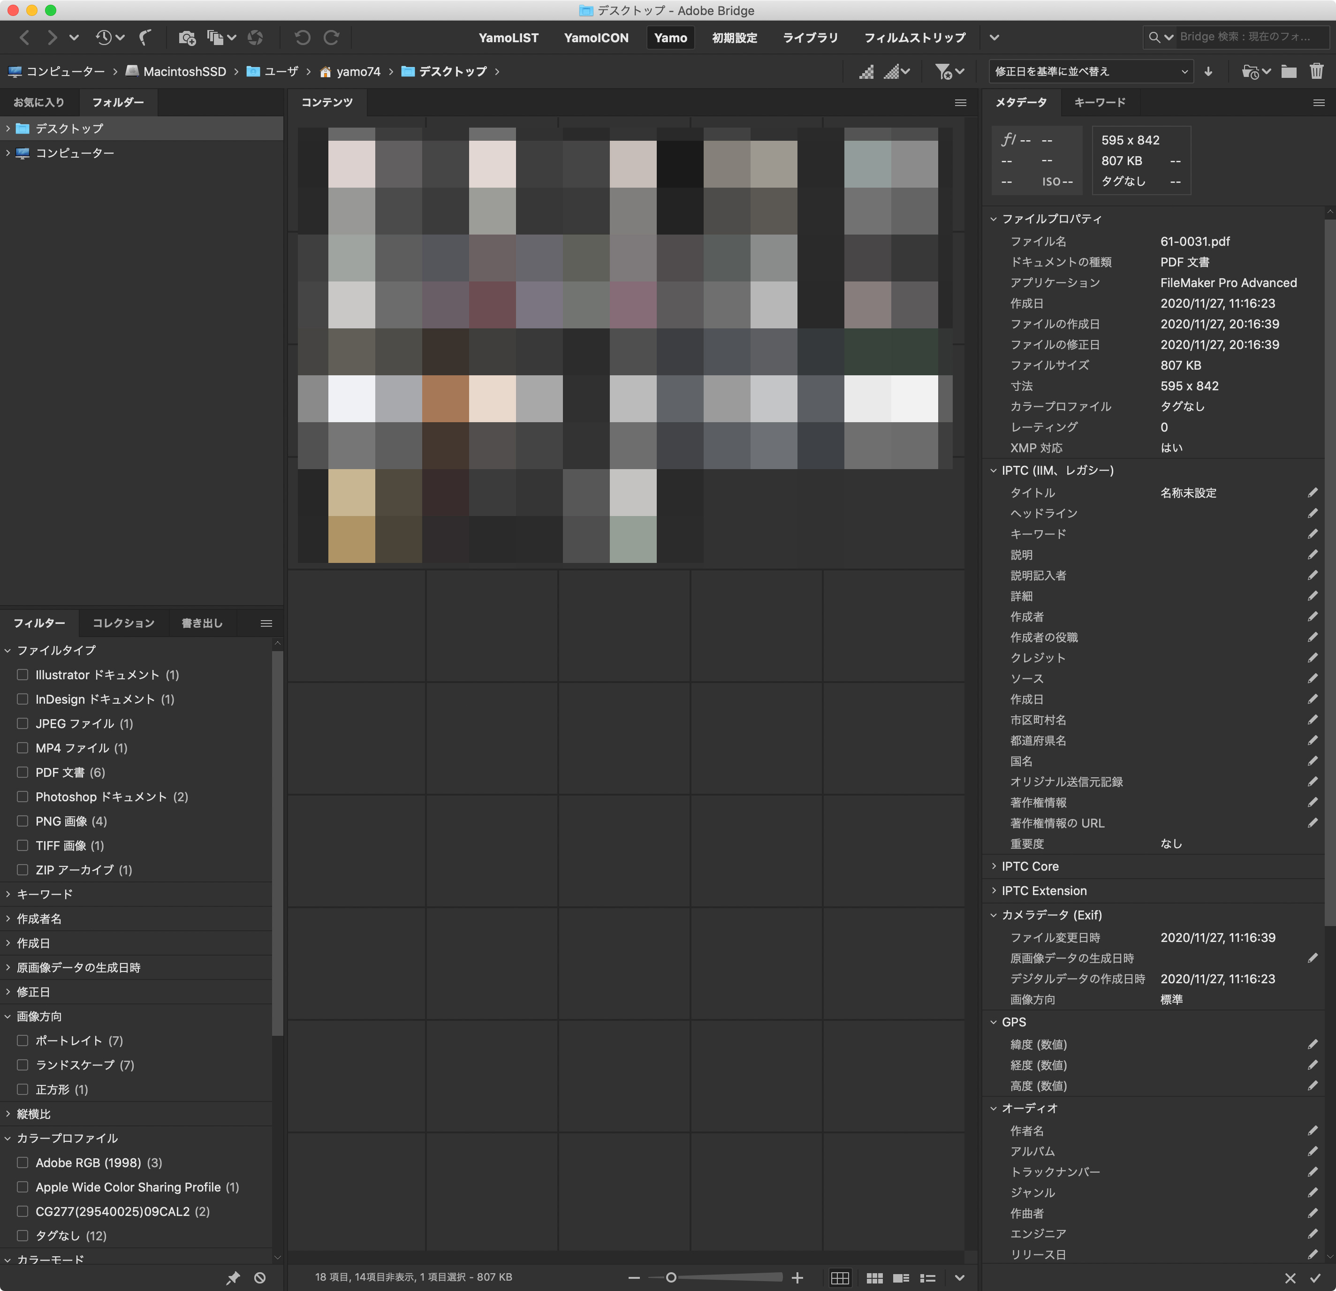Viewport: 1336px width, 1291px height.
Task: Open photos from camera importer
Action: pos(187,38)
